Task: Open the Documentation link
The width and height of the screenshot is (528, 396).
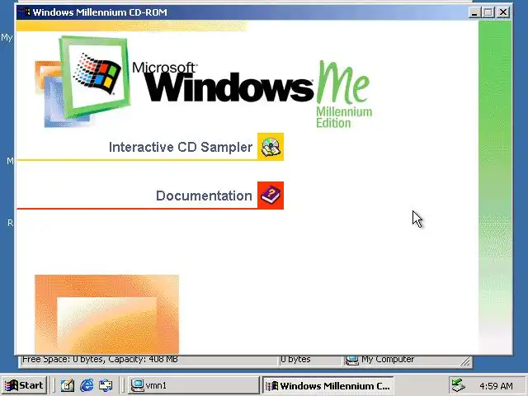Action: (x=204, y=196)
